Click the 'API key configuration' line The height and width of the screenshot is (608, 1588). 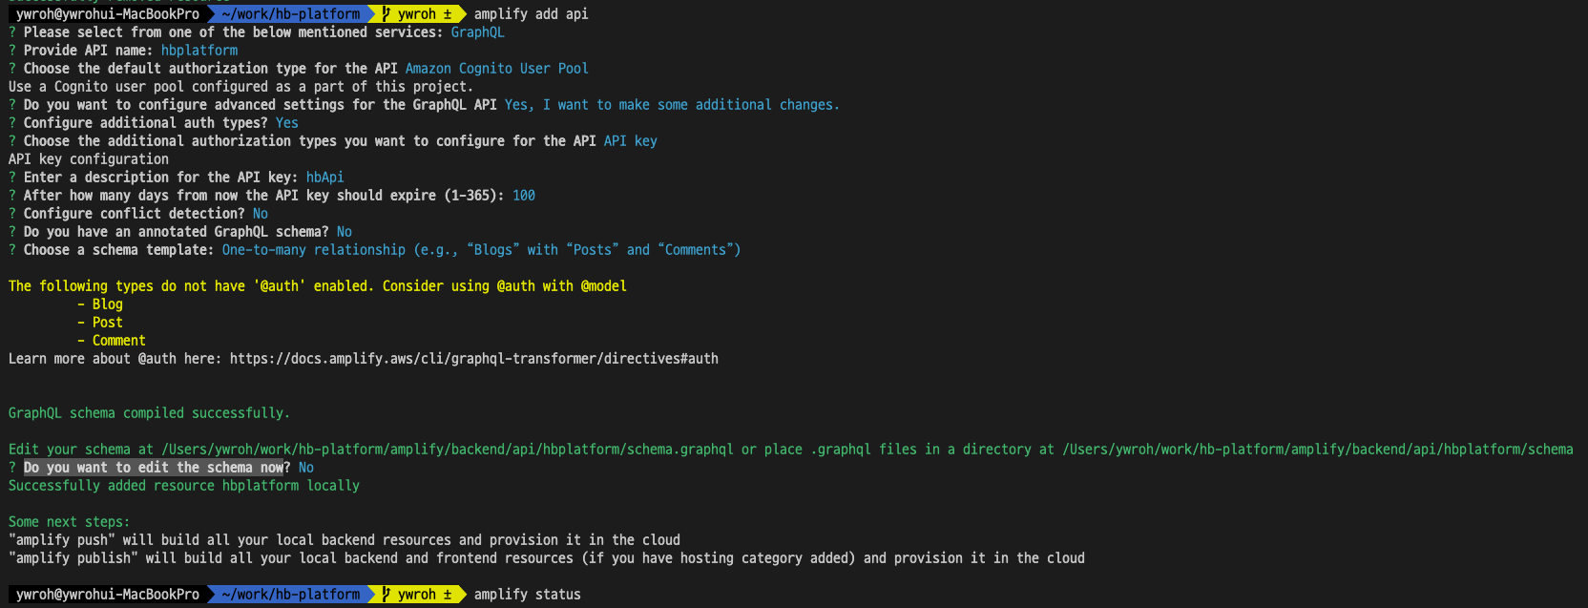tap(89, 159)
